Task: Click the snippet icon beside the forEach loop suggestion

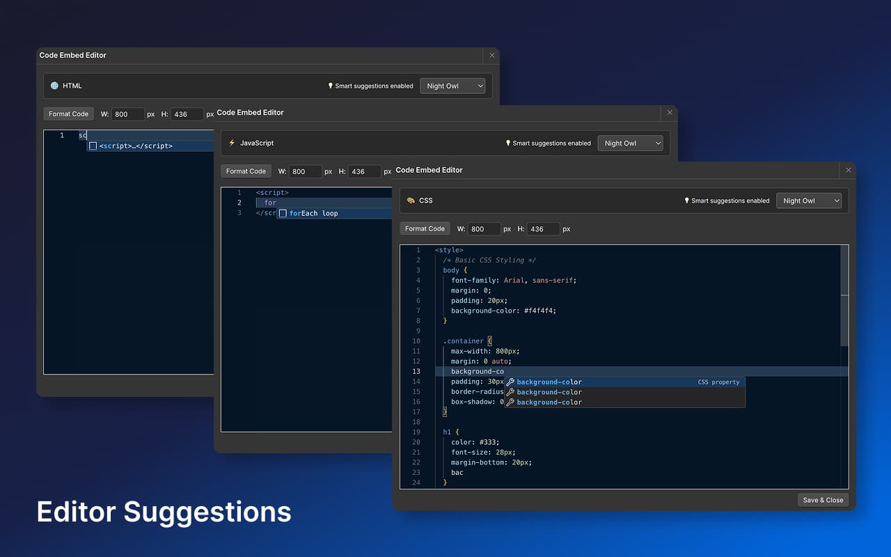Action: (x=283, y=213)
